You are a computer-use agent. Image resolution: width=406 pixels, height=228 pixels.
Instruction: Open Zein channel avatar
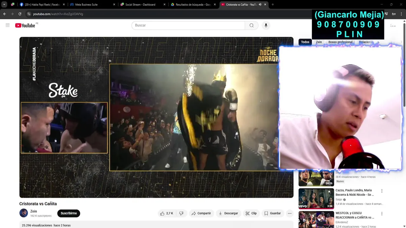click(24, 213)
